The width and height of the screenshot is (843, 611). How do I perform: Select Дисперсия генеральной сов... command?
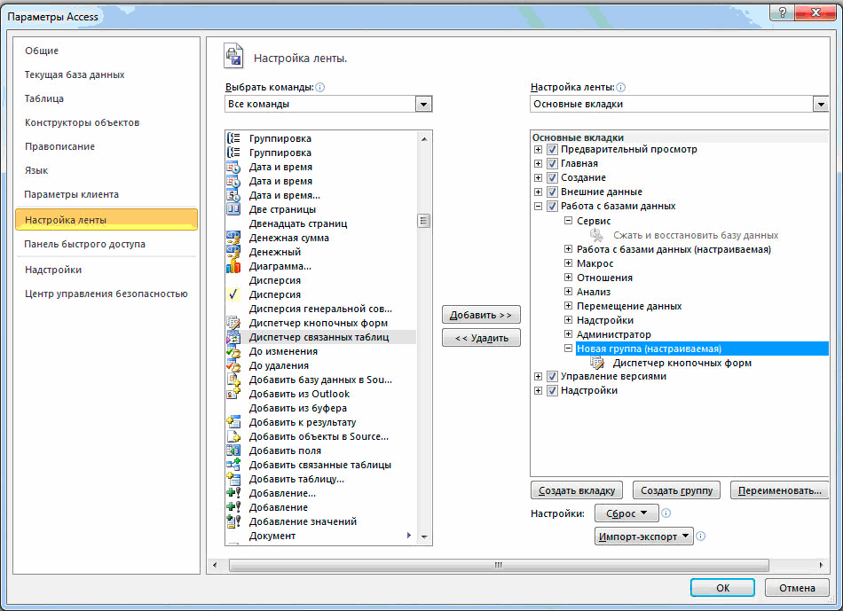click(x=320, y=309)
